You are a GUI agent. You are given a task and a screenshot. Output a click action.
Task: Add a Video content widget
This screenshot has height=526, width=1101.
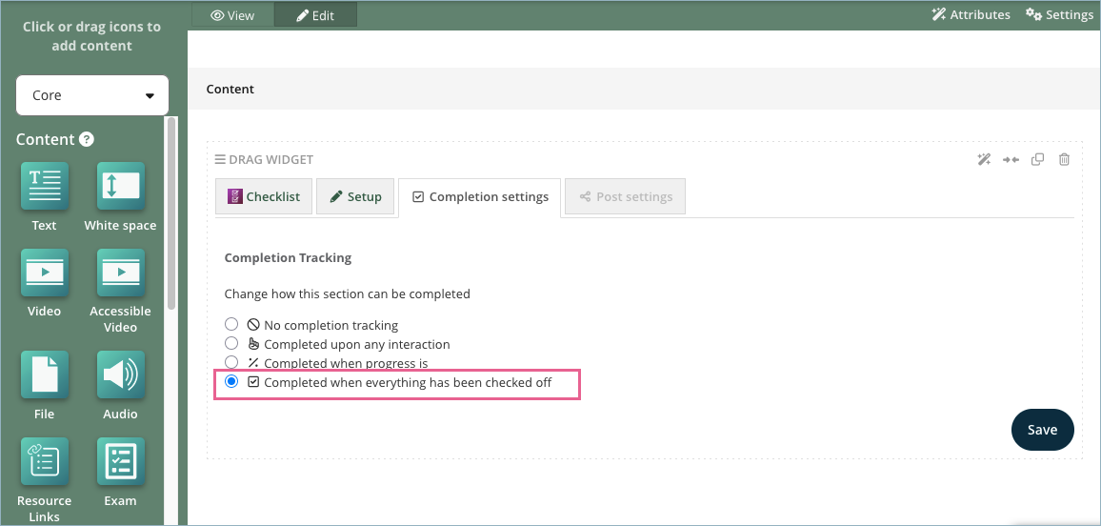coord(44,273)
